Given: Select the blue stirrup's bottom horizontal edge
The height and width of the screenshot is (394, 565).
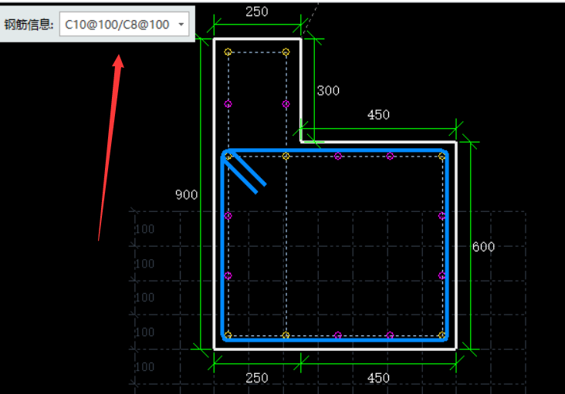Looking at the screenshot, I should pyautogui.click(x=336, y=341).
